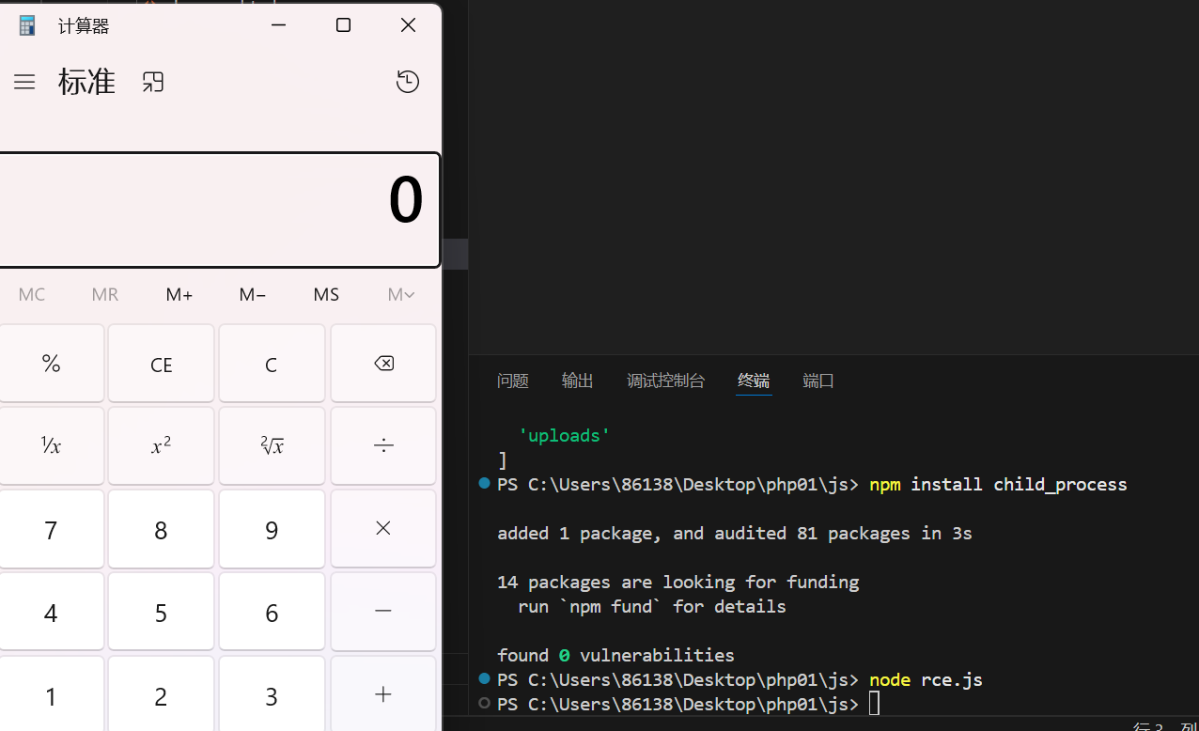Click the blue status dot beside npm install command
The height and width of the screenshot is (731, 1199).
(x=484, y=484)
